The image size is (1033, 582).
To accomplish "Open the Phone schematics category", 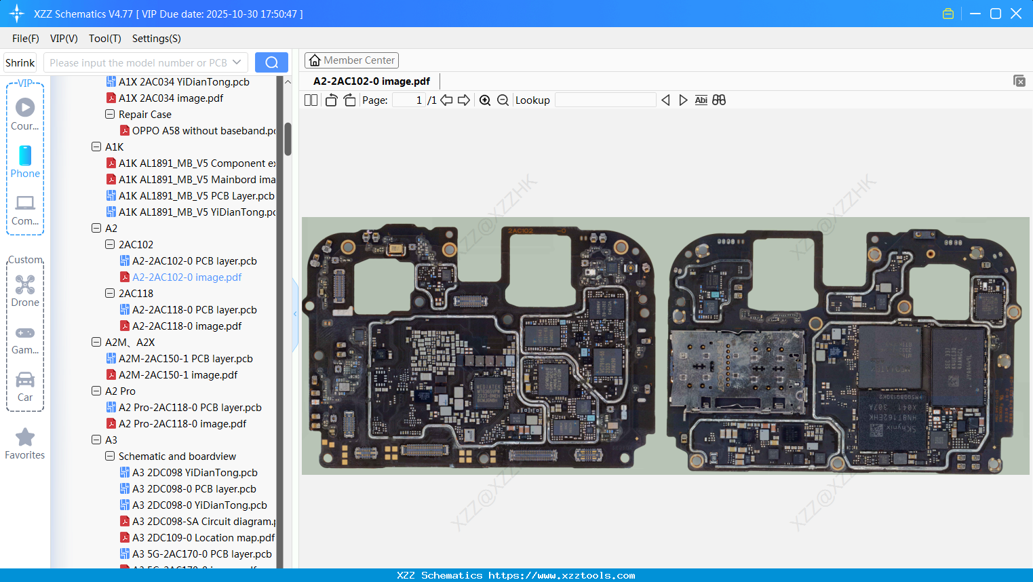I will pos(25,163).
